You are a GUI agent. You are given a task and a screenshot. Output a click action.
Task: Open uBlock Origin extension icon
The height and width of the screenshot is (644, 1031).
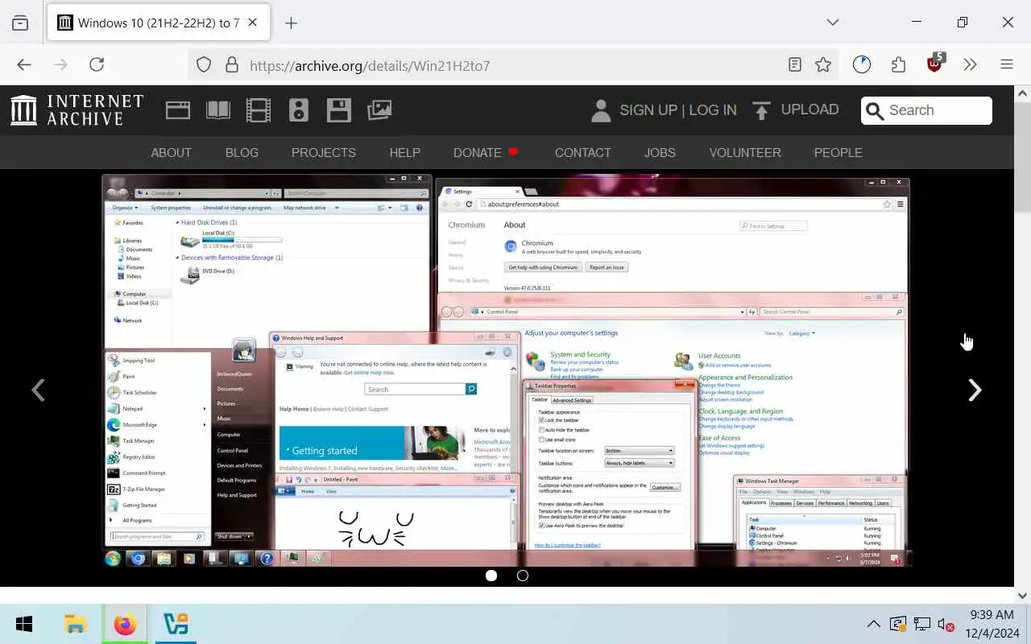pyautogui.click(x=935, y=64)
